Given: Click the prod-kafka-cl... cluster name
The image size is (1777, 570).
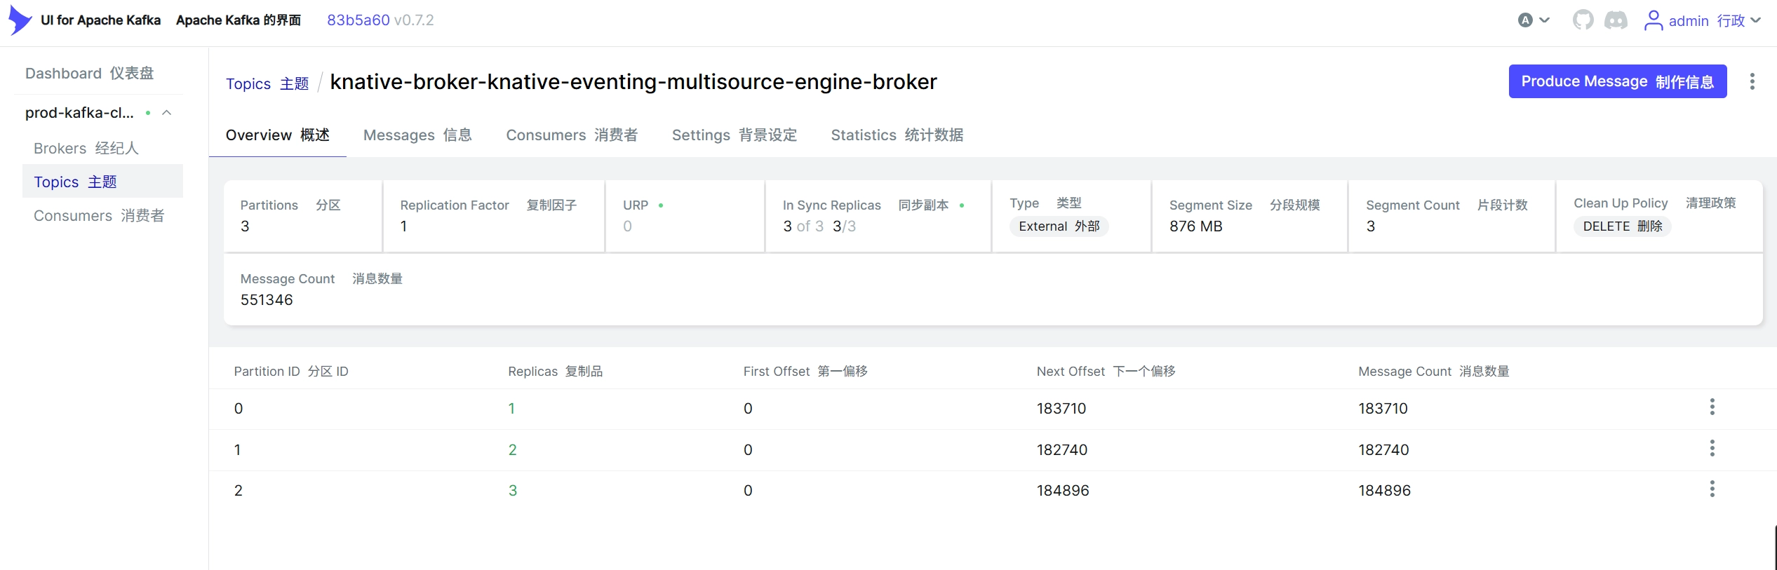Looking at the screenshot, I should pyautogui.click(x=79, y=113).
